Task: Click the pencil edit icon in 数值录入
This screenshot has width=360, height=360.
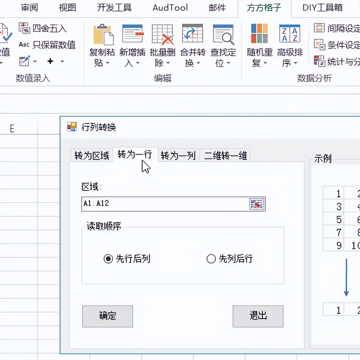Action: 24,61
